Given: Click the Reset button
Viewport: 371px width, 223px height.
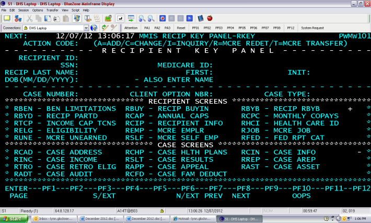Looking at the screenshot, I should pyautogui.click(x=181, y=28).
